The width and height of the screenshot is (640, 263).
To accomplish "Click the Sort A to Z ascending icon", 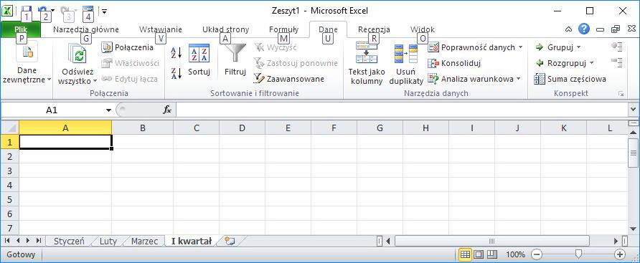I will [x=176, y=52].
